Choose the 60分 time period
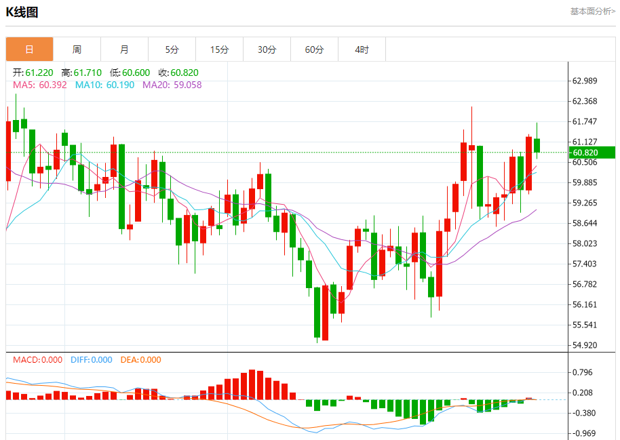 [x=314, y=49]
